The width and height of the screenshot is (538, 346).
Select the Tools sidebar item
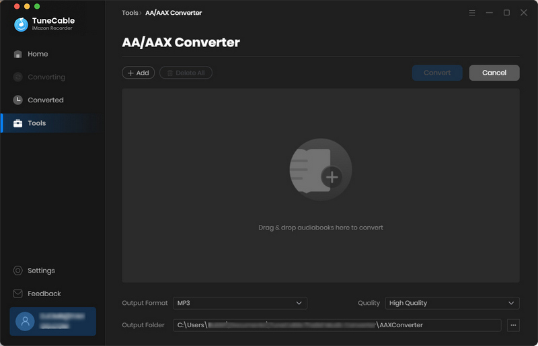tap(52, 123)
